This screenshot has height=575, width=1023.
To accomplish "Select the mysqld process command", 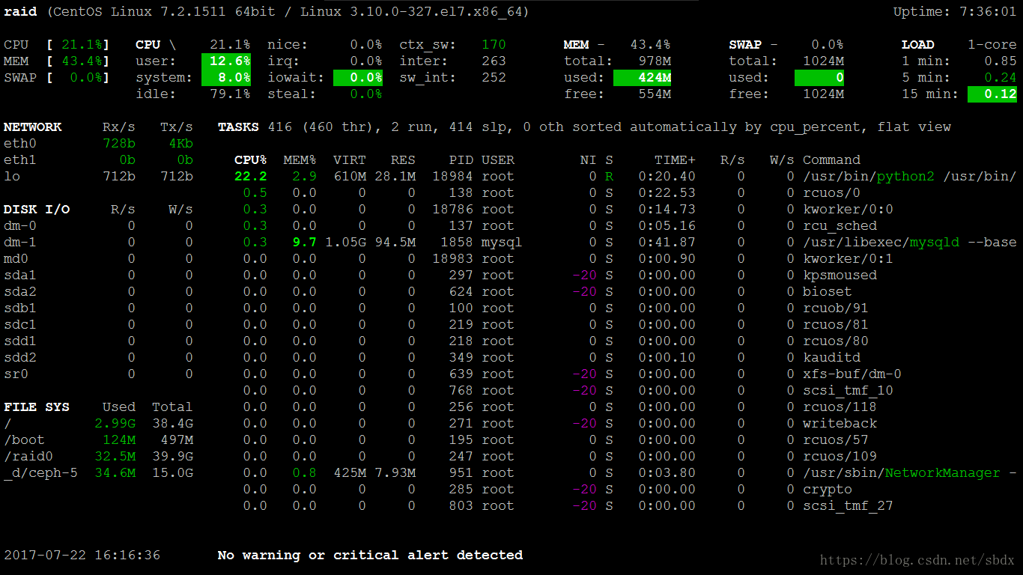I will pyautogui.click(x=910, y=243).
